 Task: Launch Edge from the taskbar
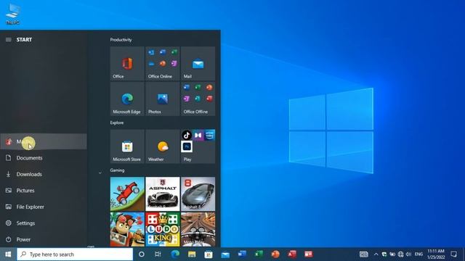tap(175, 254)
